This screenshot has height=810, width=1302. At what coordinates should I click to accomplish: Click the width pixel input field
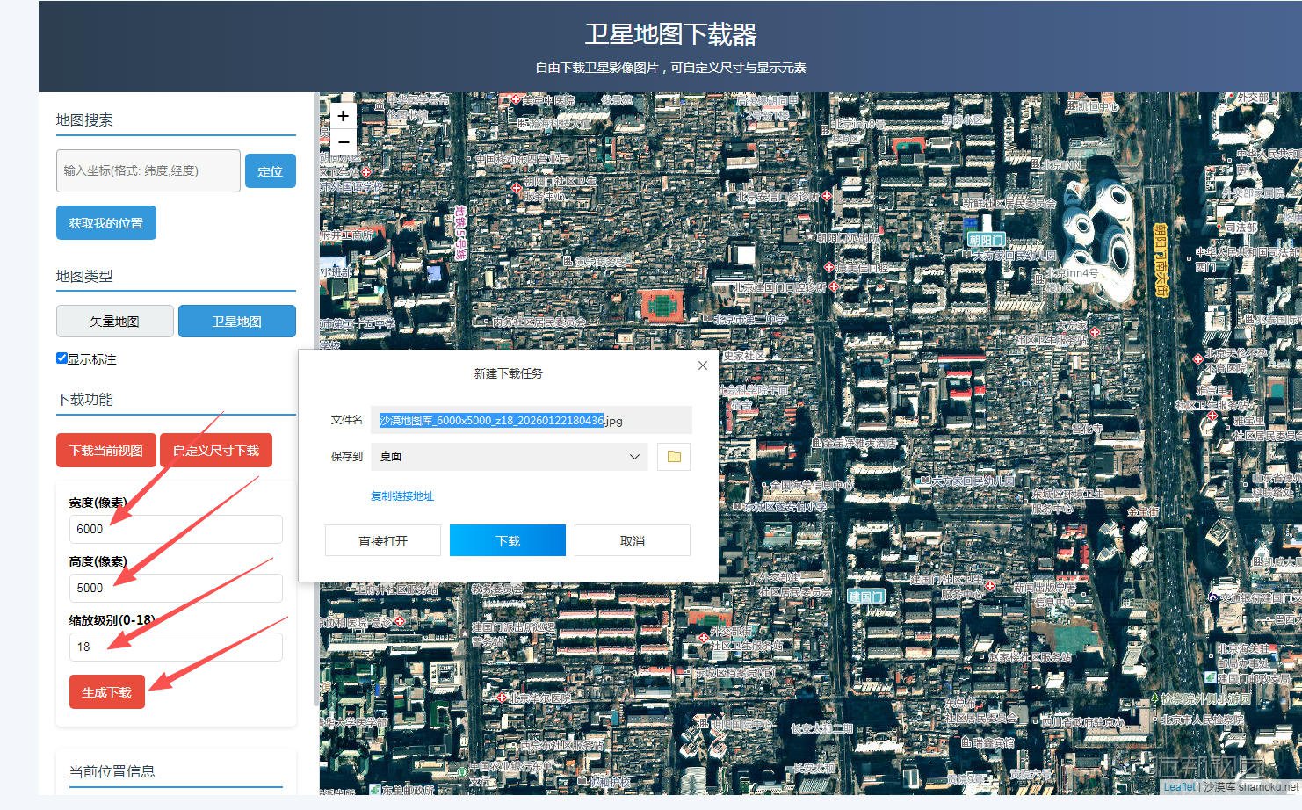click(x=176, y=529)
